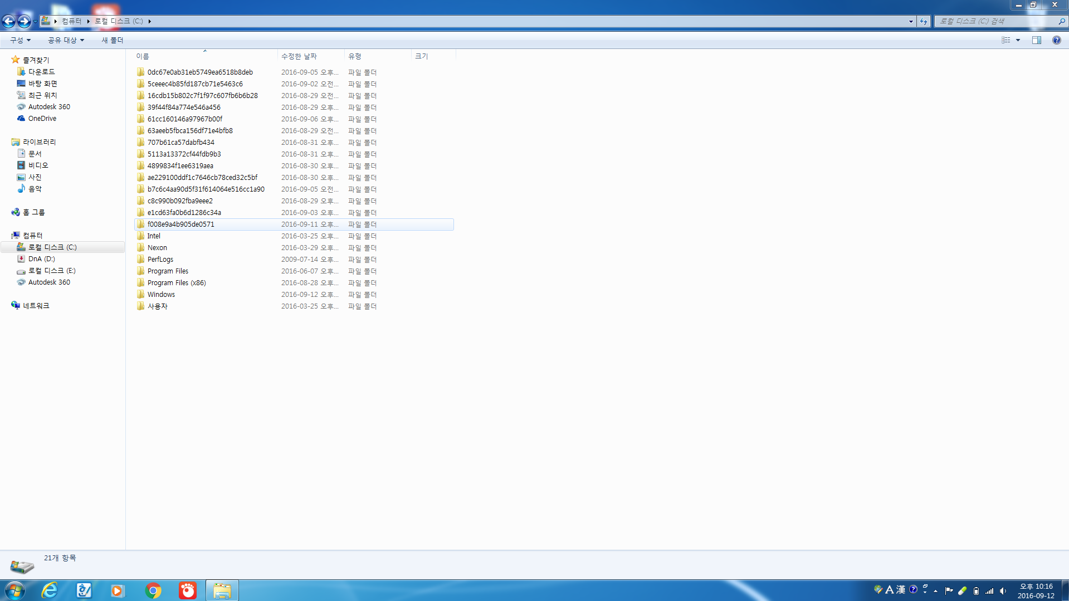The image size is (1069, 601).
Task: Open the 문서 library
Action: 35,154
